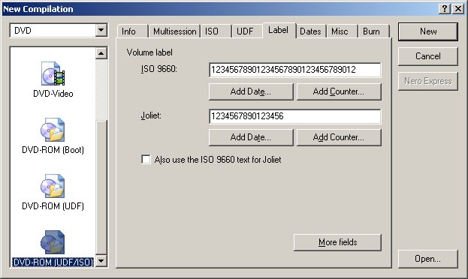
Task: Go to the Dates tab
Action: [x=310, y=31]
